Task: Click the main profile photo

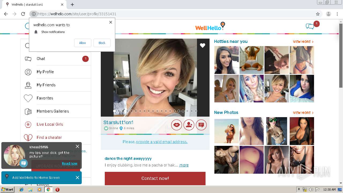Action: click(155, 77)
